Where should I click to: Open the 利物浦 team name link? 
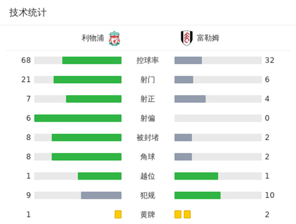tap(93, 38)
